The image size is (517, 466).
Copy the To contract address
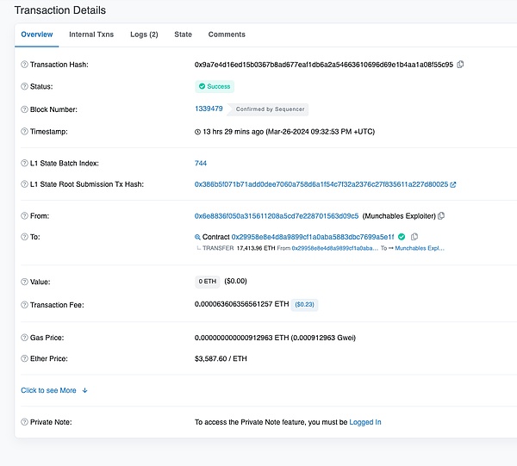click(414, 237)
